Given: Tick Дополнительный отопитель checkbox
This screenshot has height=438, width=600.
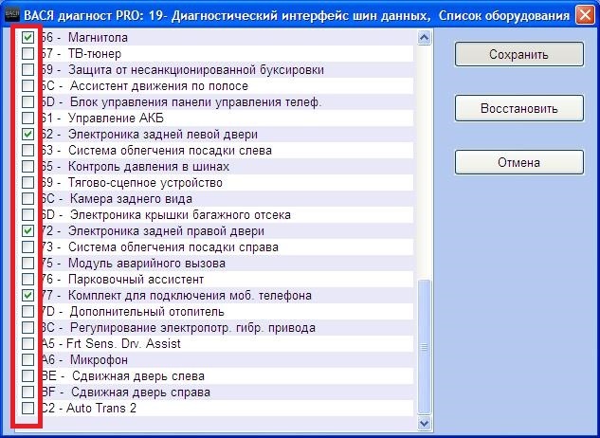Looking at the screenshot, I should coord(27,311).
